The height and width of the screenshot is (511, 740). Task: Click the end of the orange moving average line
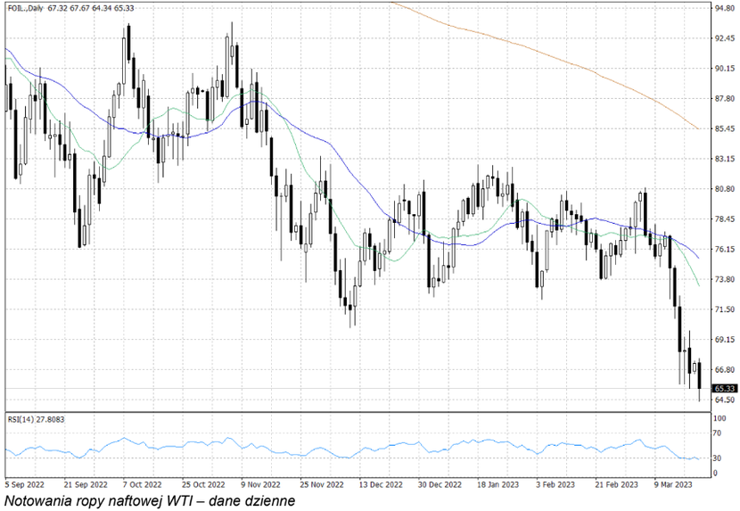click(698, 128)
